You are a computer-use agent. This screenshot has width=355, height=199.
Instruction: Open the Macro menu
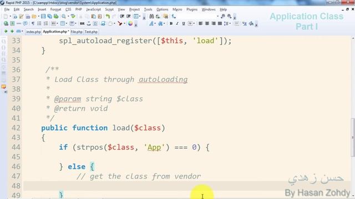coord(177,9)
